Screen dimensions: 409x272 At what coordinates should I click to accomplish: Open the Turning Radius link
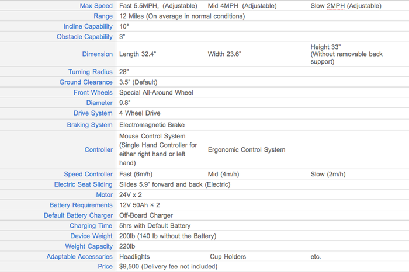tap(90, 72)
